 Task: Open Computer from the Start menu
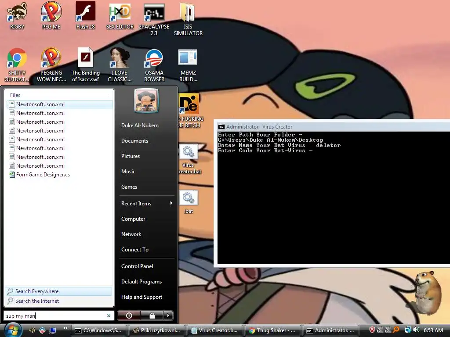pos(133,219)
